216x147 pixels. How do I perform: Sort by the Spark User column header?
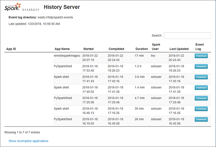(x=156, y=47)
